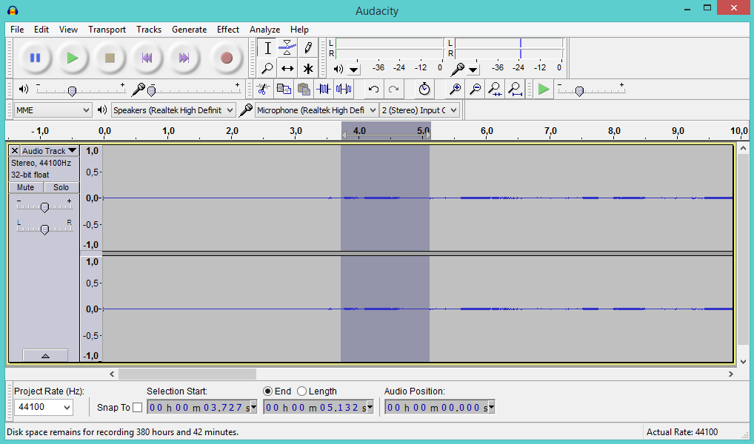The height and width of the screenshot is (444, 754).
Task: Skip to end of the track
Action: 184,58
